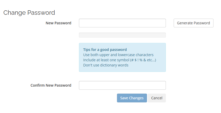Cancel the password change
The height and width of the screenshot is (113, 221).
coord(157,98)
